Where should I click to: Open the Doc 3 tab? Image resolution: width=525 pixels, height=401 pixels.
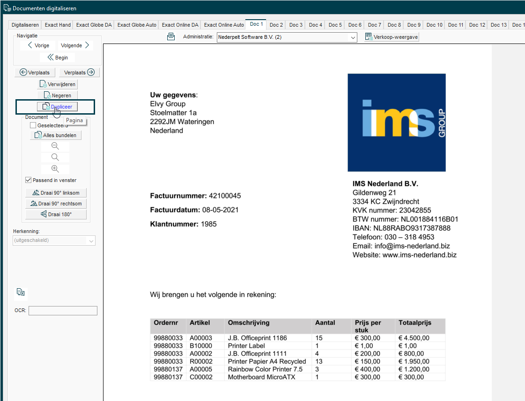tap(296, 25)
